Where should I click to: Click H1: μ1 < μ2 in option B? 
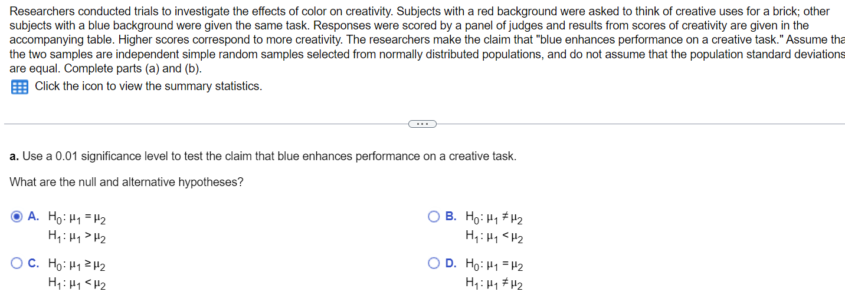[494, 238]
